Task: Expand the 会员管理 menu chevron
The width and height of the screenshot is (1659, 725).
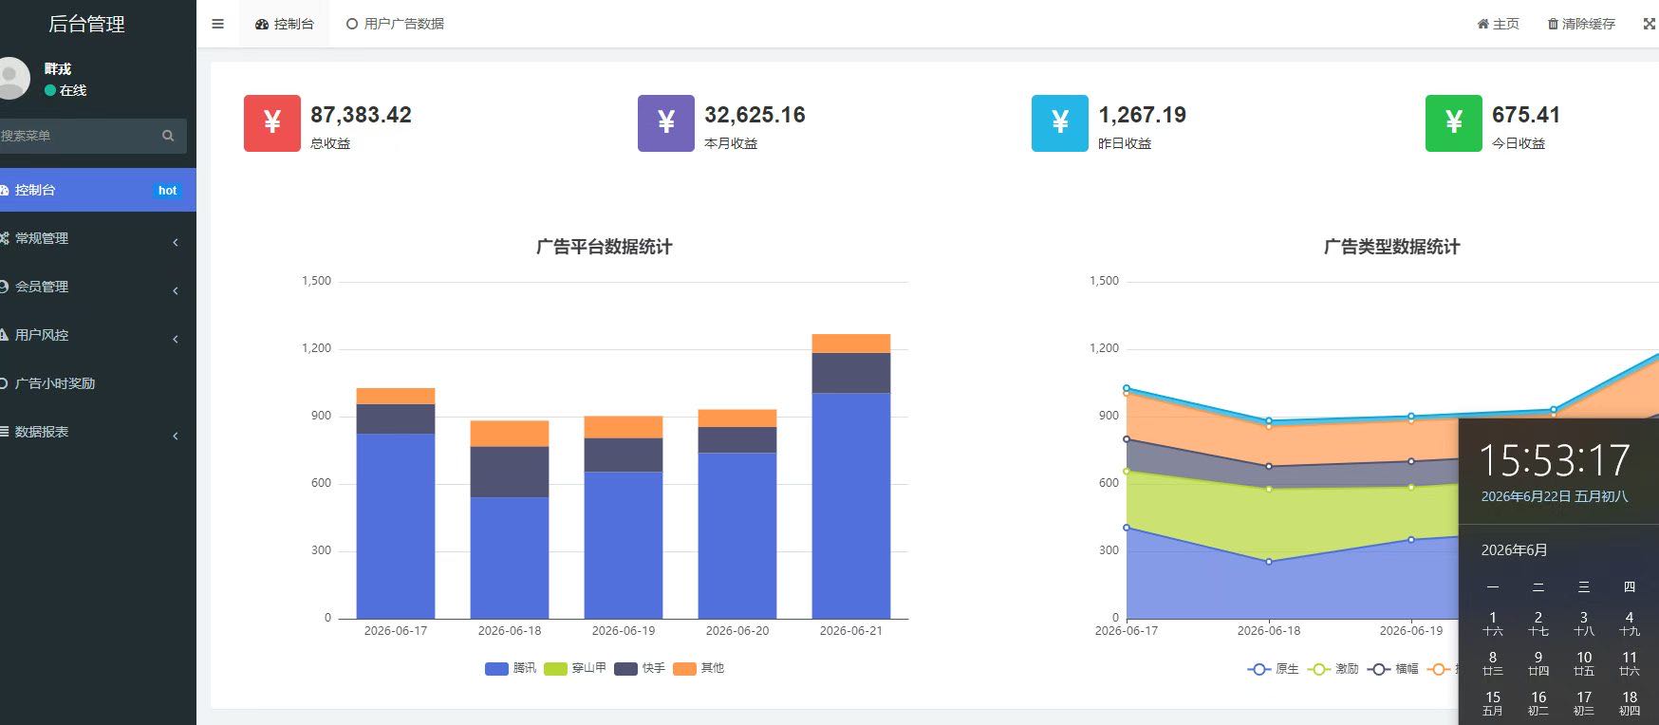Action: pyautogui.click(x=176, y=290)
